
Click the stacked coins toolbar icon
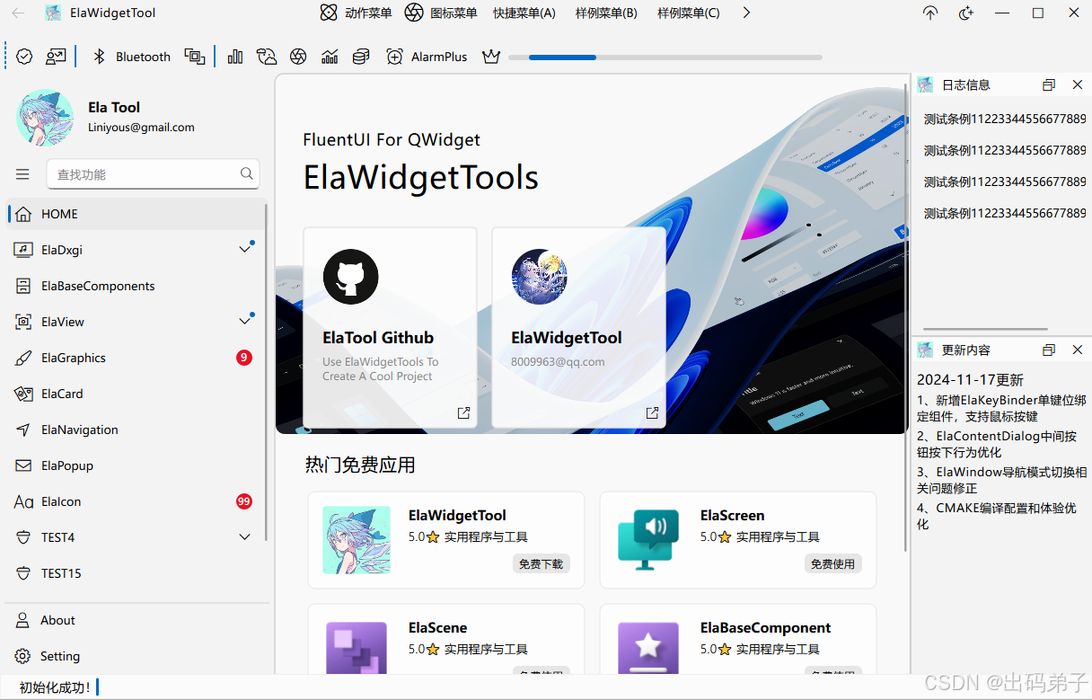pyautogui.click(x=361, y=57)
